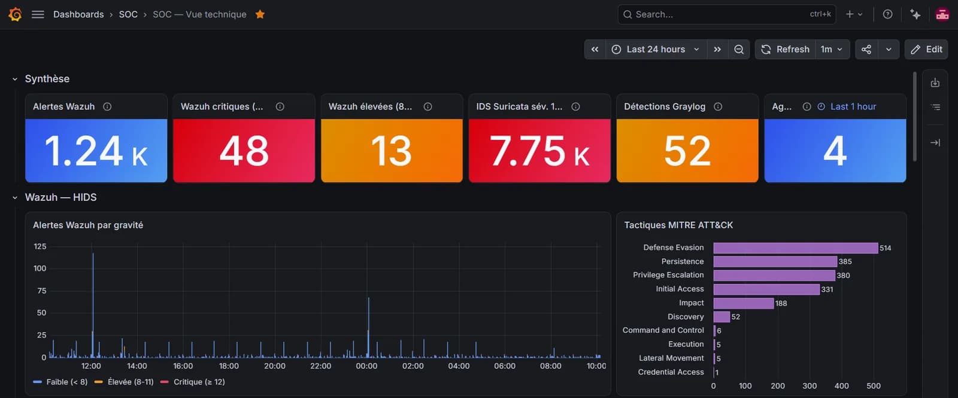Show info for Alertes Wazuh panel
958x398 pixels.
(107, 106)
